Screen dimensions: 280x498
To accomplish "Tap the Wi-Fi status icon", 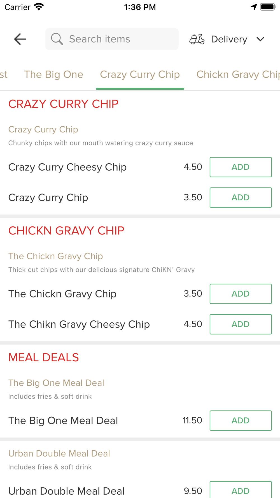I will [39, 7].
